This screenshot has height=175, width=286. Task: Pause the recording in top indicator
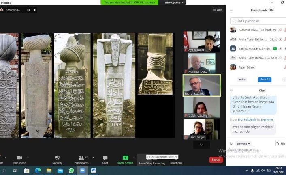click(28, 10)
